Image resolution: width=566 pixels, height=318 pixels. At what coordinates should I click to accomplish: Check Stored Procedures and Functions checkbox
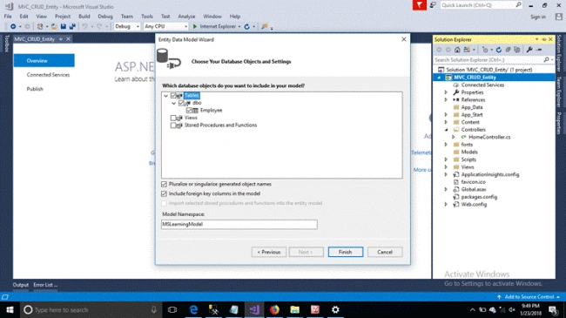click(173, 125)
